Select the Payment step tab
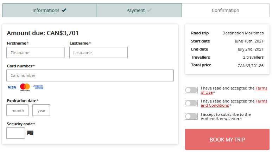272x152 pixels. coord(139,10)
